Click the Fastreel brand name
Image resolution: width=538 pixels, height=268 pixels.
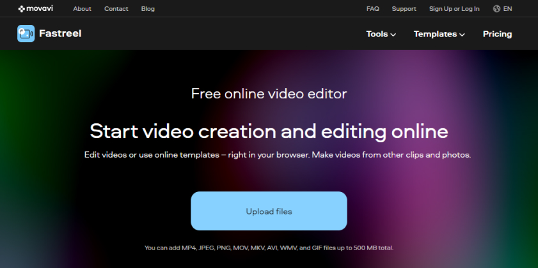coord(60,34)
